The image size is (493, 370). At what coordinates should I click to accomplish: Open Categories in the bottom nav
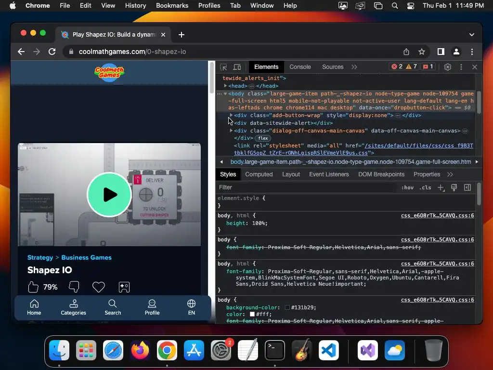pyautogui.click(x=73, y=307)
